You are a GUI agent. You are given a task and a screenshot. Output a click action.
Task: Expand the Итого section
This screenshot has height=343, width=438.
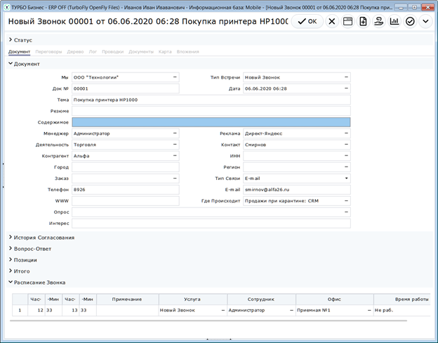point(11,271)
